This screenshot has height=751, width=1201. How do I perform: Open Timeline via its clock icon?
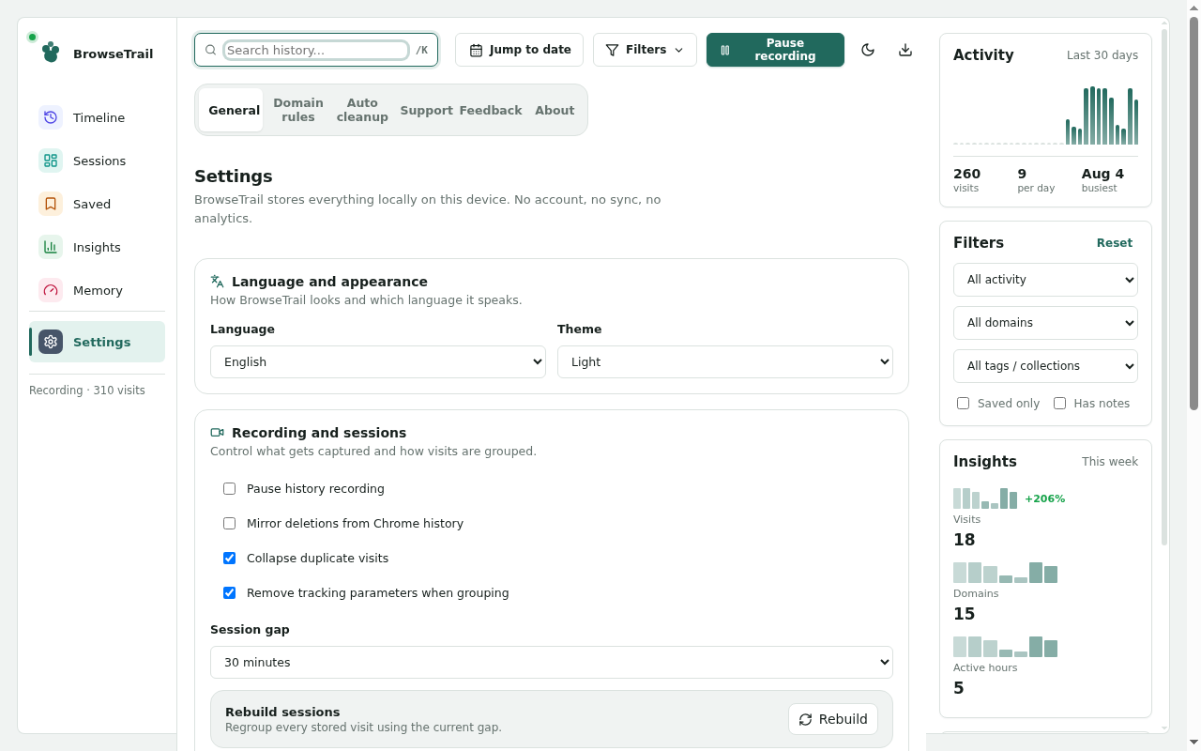51,117
